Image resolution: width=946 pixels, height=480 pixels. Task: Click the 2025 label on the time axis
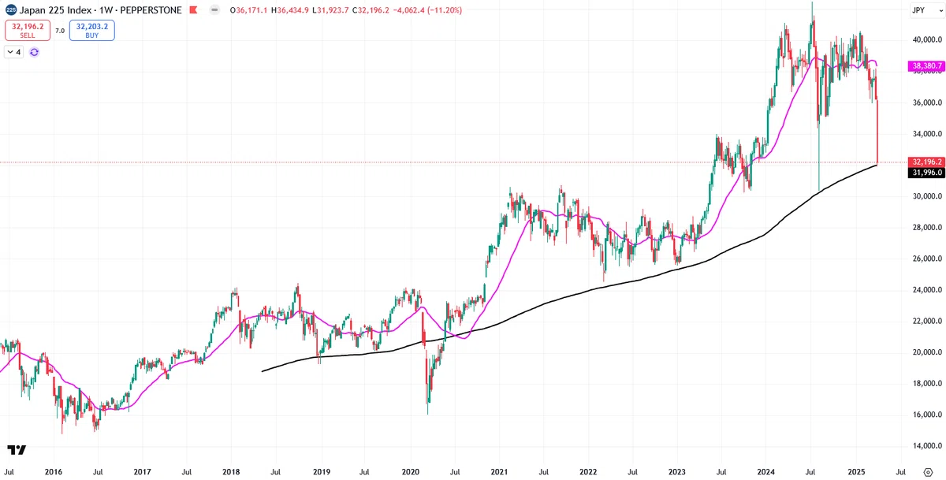(856, 472)
